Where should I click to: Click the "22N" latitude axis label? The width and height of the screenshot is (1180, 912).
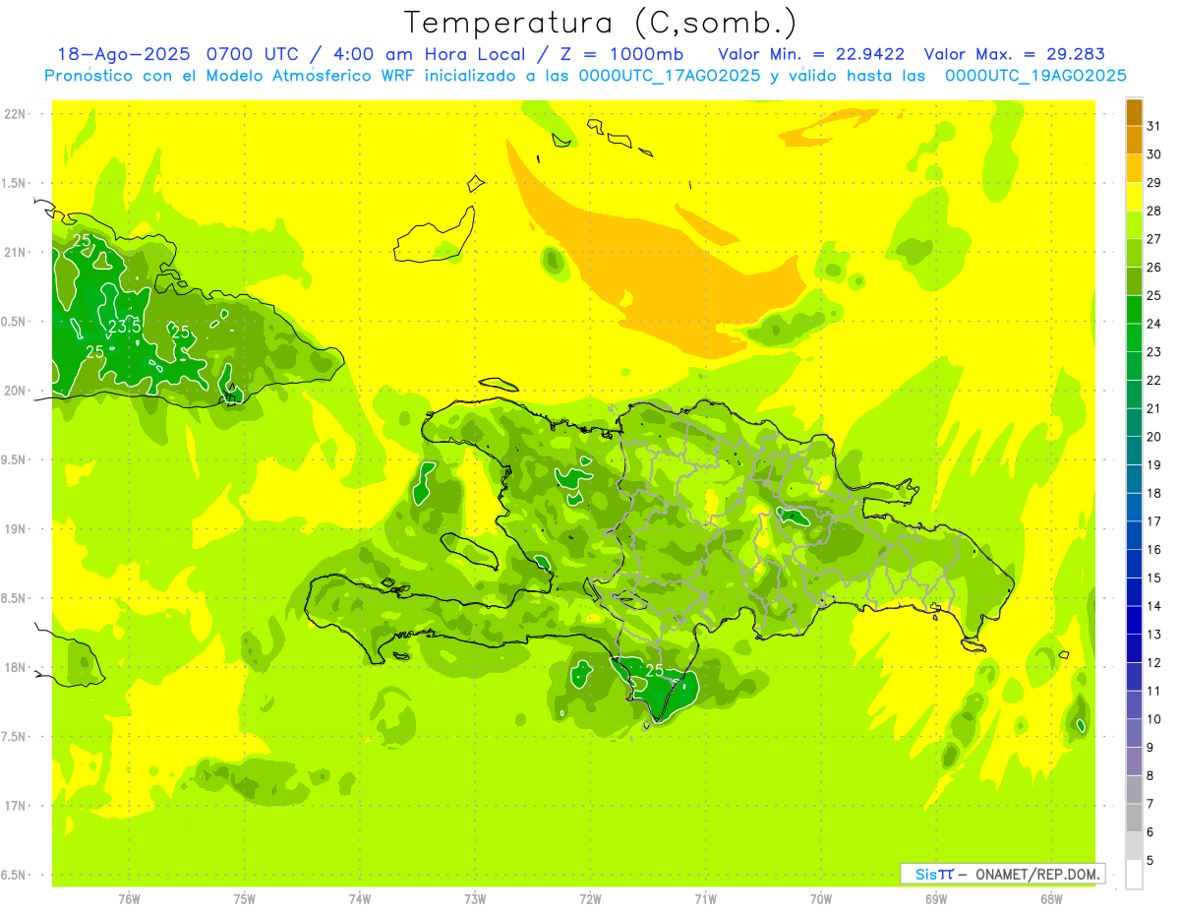[15, 114]
